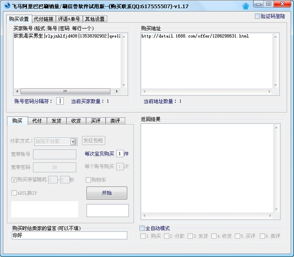Click the URL http://detail.1688.com/offer text
The image size is (294, 257).
(195, 36)
